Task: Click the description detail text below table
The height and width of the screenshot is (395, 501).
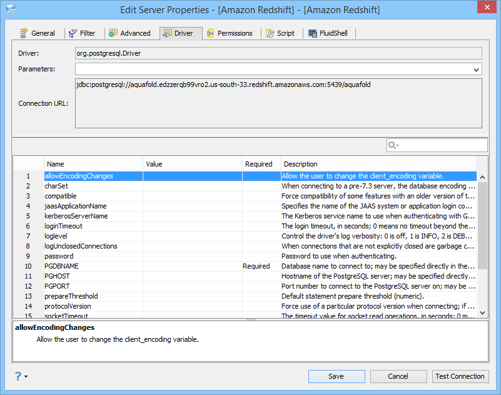Action: coord(118,339)
